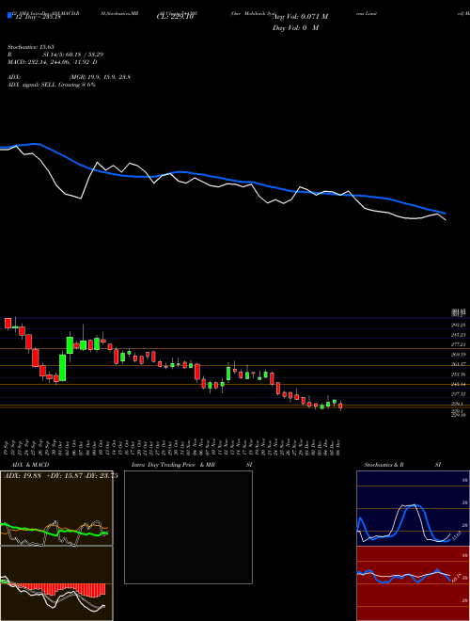Click the "Stochastics: 15.63" readout
470x621 pixels.
click(30, 47)
